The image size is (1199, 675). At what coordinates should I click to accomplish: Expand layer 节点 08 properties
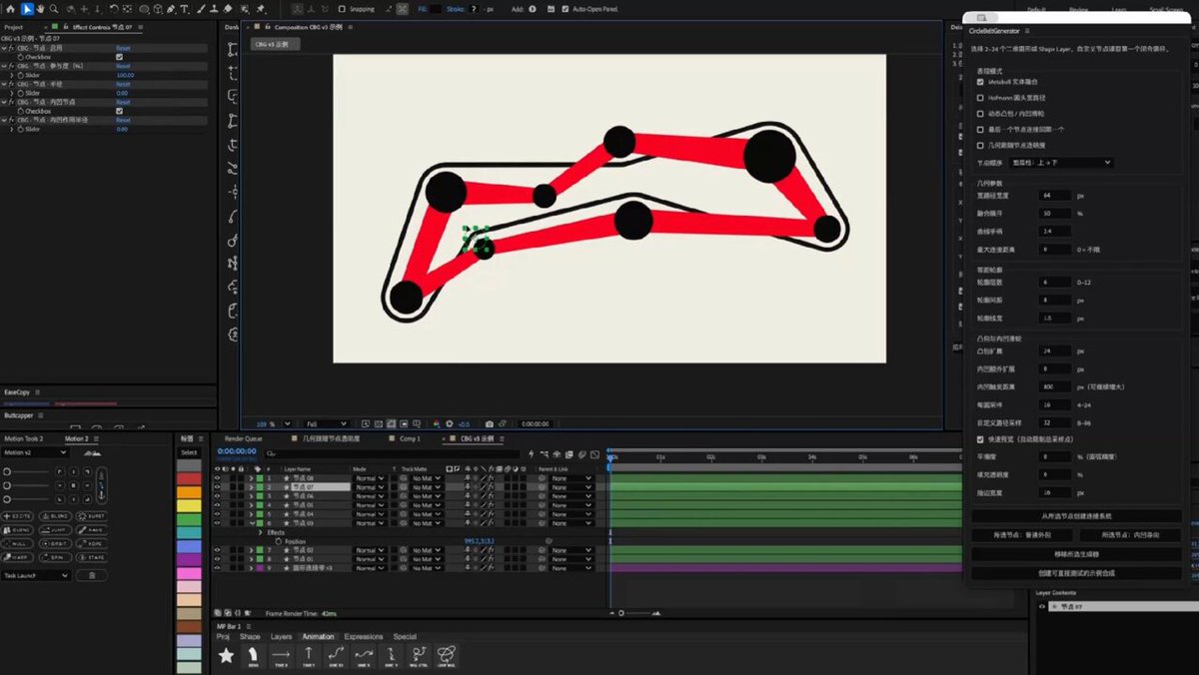(x=251, y=478)
